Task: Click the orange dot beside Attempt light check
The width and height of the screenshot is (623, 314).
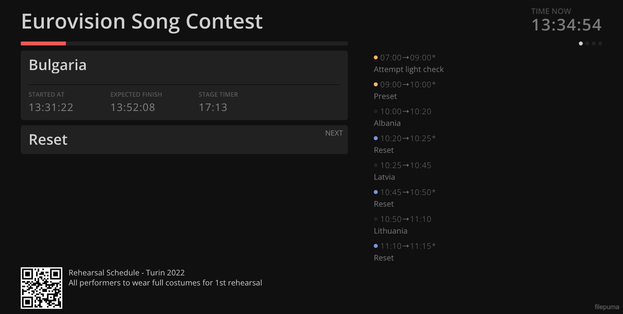Action: click(x=376, y=57)
